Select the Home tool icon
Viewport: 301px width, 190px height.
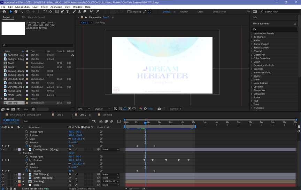coord(4,11)
